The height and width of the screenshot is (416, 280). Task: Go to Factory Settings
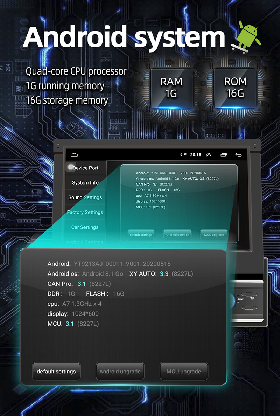coord(85,212)
